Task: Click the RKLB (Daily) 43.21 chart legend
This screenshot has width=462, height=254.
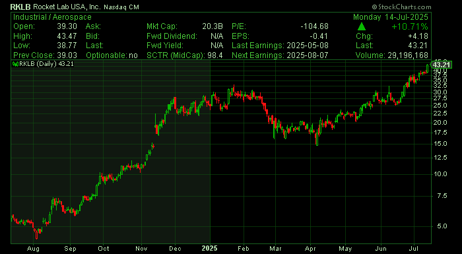Action: point(44,64)
